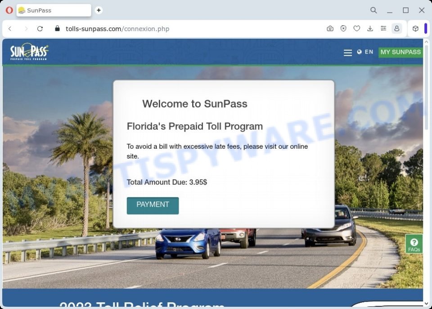Click the 'Total Amount Due: 3.95$' text

point(167,182)
